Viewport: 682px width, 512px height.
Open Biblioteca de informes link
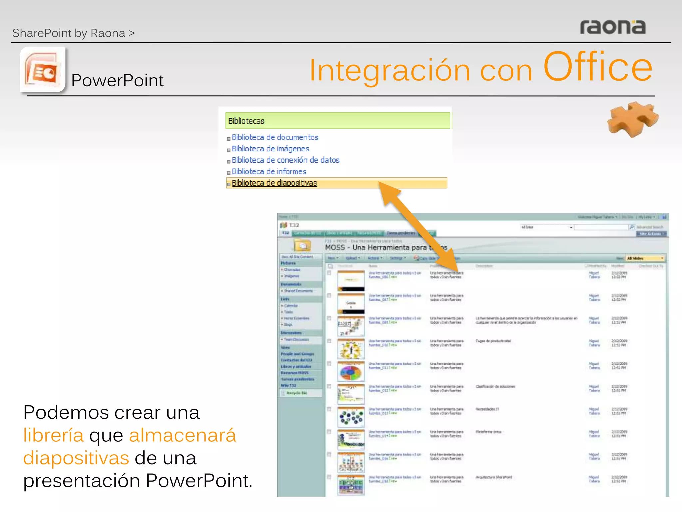(269, 171)
